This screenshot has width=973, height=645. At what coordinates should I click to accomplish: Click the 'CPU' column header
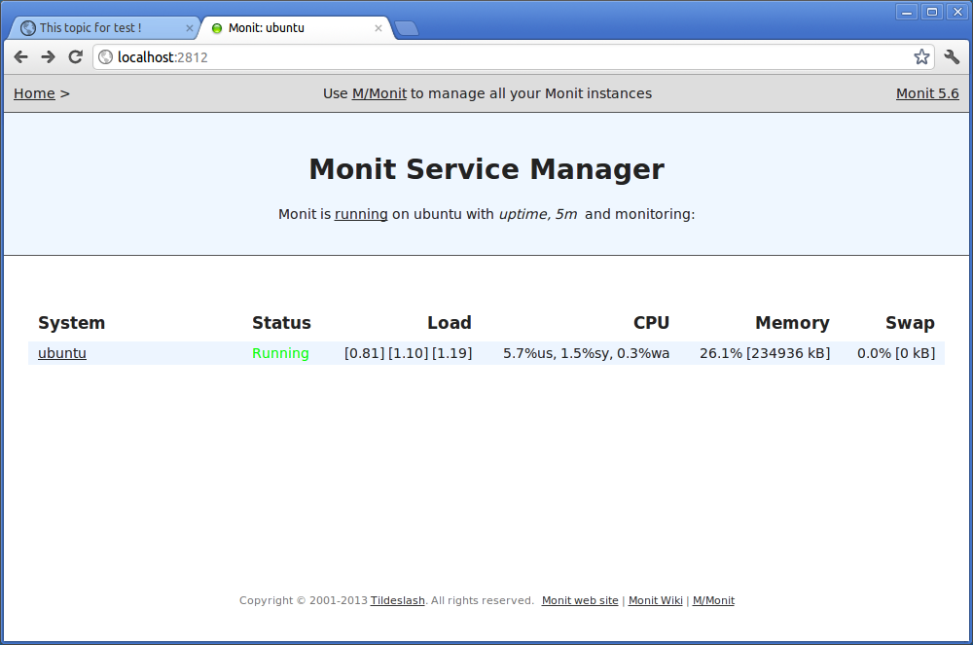651,323
